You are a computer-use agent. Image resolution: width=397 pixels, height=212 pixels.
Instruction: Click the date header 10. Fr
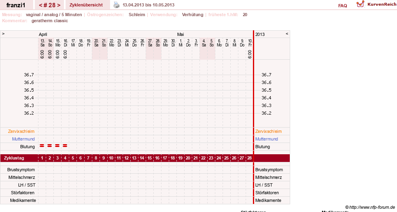tap(250, 43)
